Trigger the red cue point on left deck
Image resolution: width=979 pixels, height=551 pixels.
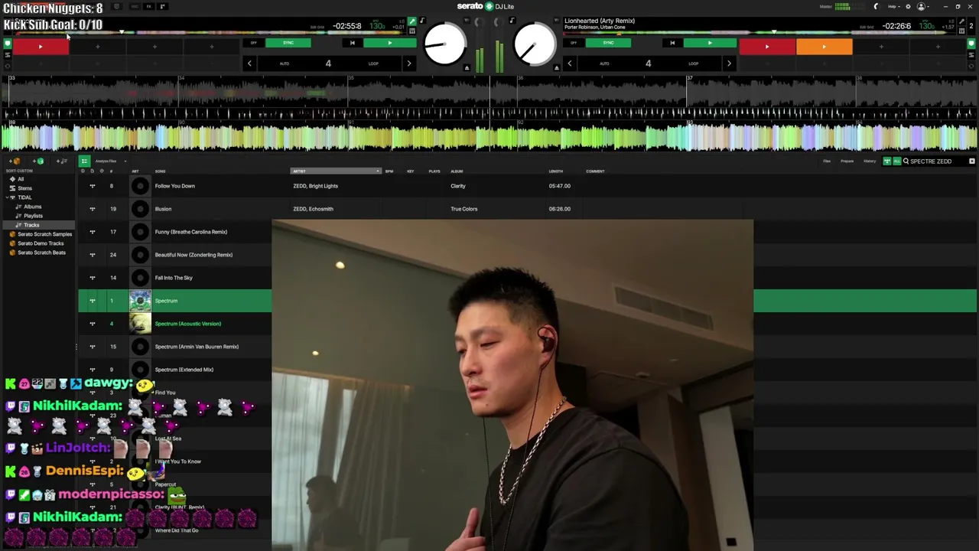(41, 47)
